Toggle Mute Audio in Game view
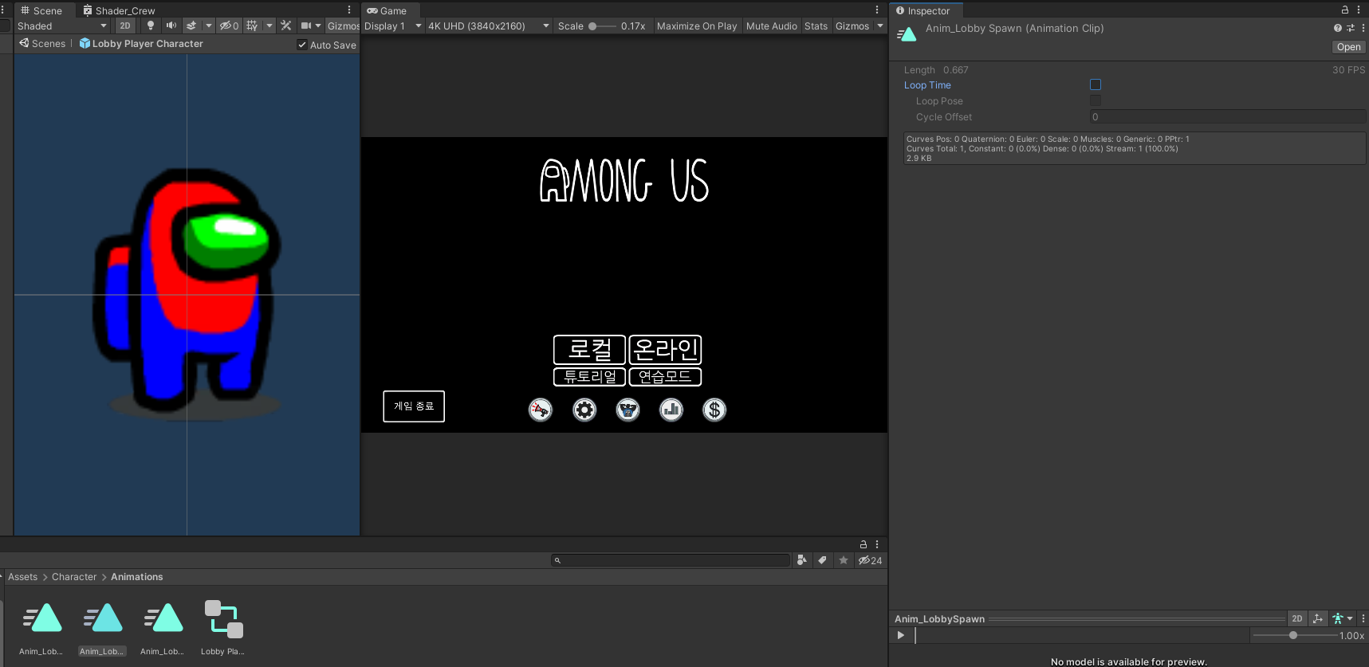 [772, 26]
